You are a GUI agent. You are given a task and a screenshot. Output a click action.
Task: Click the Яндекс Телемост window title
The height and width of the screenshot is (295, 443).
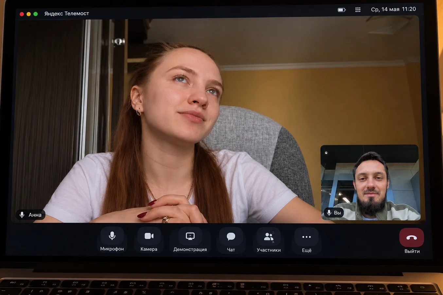[x=67, y=13]
